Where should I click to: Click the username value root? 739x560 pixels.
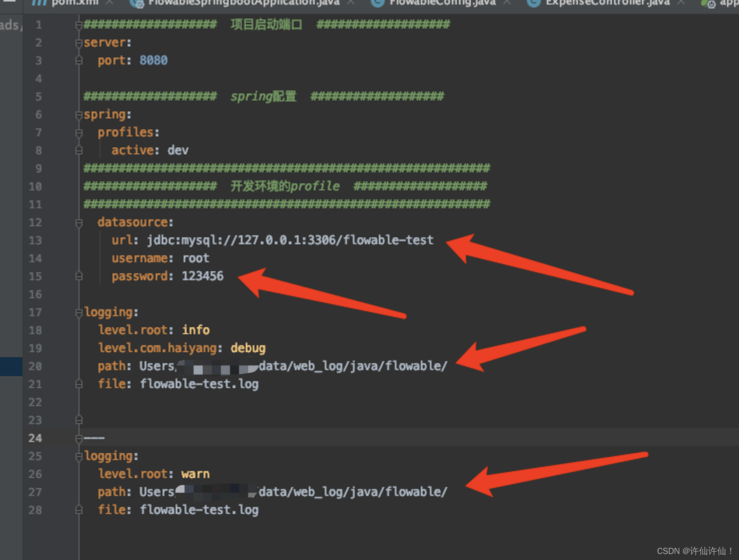click(x=196, y=258)
